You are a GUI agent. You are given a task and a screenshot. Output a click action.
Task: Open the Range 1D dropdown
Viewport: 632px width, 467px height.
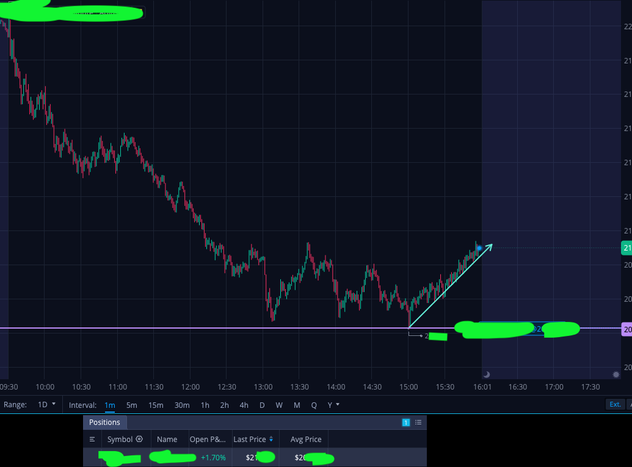pyautogui.click(x=46, y=405)
